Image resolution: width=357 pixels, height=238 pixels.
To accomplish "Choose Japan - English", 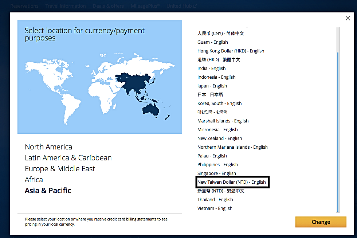I will pyautogui.click(x=212, y=86).
